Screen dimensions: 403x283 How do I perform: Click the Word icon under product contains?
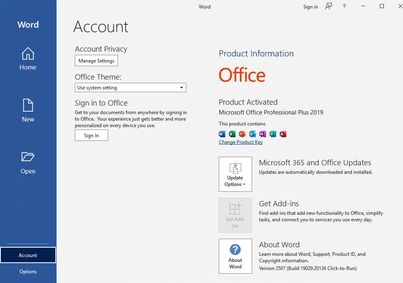click(x=222, y=134)
